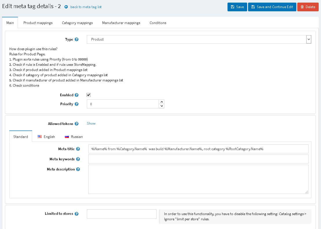321x229 pixels.
Task: Select the Russian language tab
Action: [74, 137]
